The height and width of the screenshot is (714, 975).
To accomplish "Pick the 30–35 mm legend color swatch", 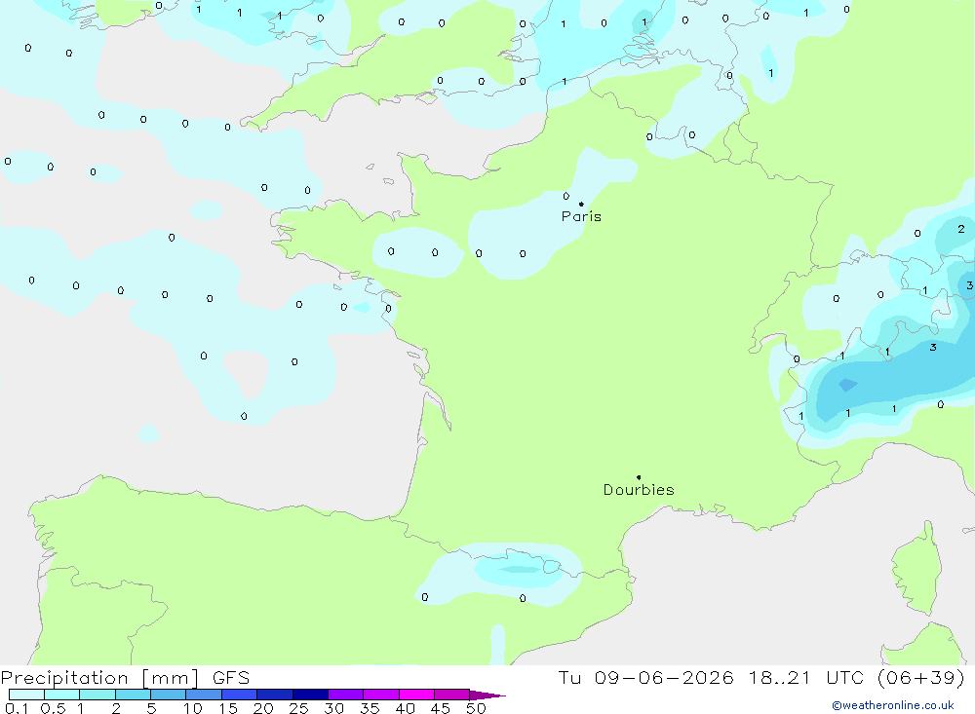I will [x=346, y=695].
